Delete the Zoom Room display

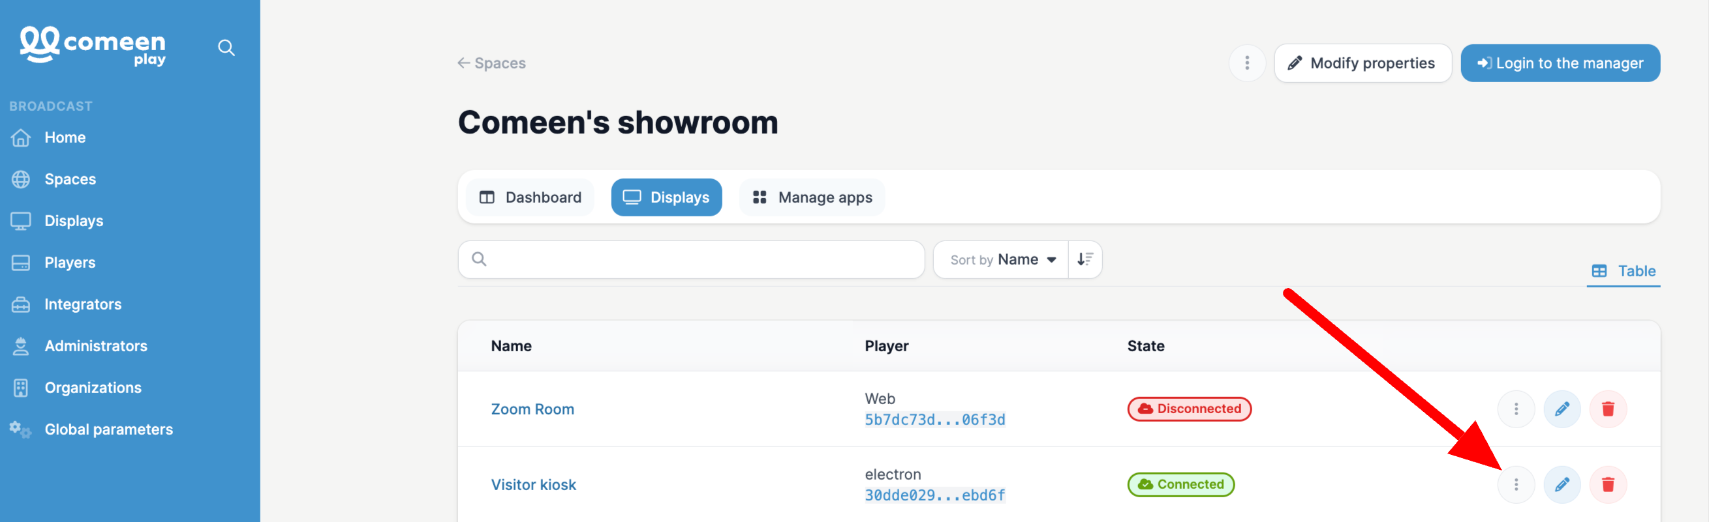click(1607, 409)
